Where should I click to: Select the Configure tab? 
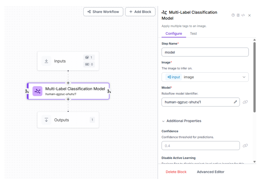tap(173, 34)
